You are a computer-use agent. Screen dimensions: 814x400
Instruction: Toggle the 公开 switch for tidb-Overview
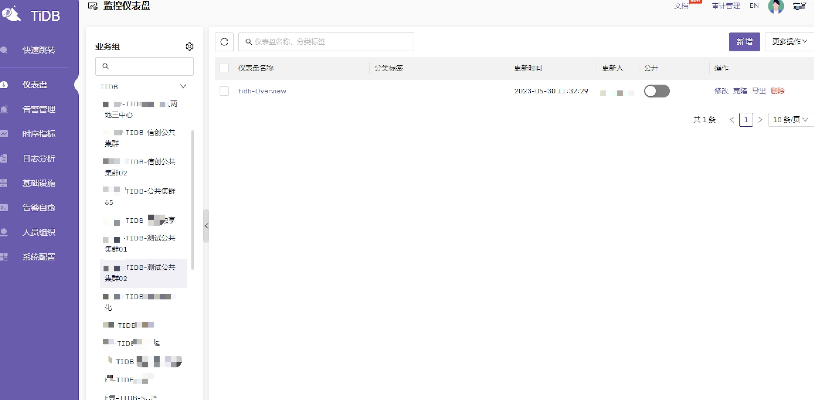pyautogui.click(x=657, y=91)
